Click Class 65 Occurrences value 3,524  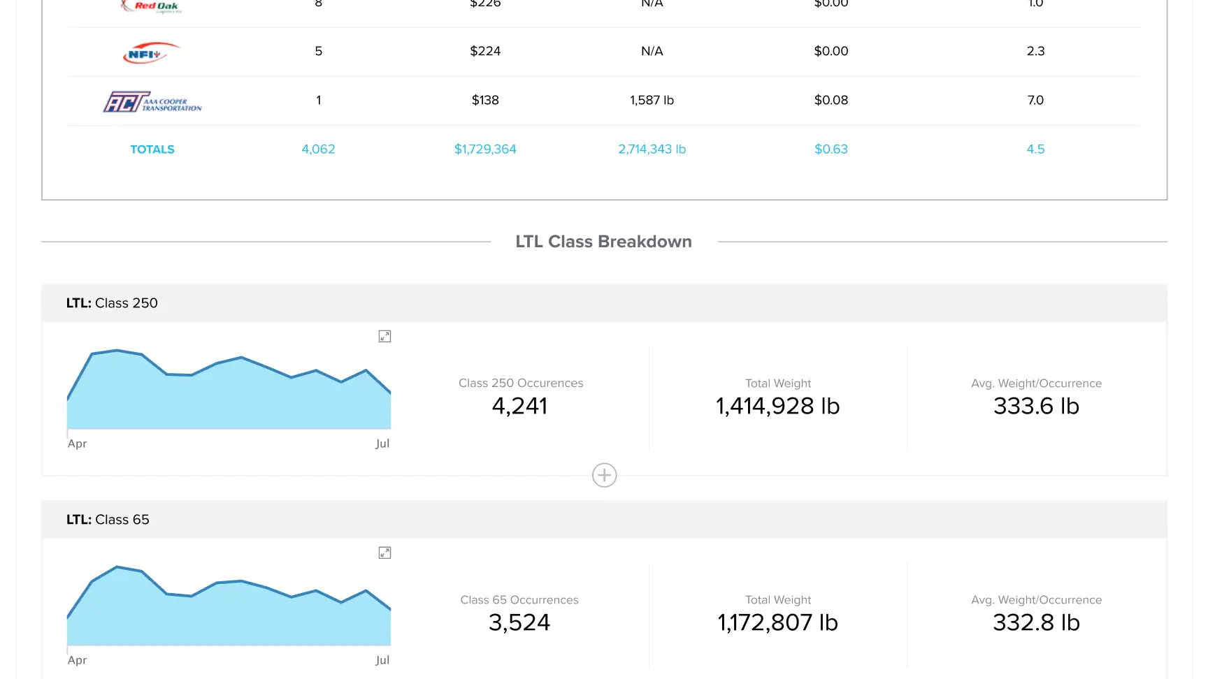[x=519, y=622]
